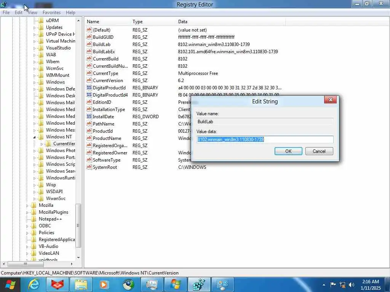Click the PathName value name
The image size is (390, 292).
[x=104, y=124]
